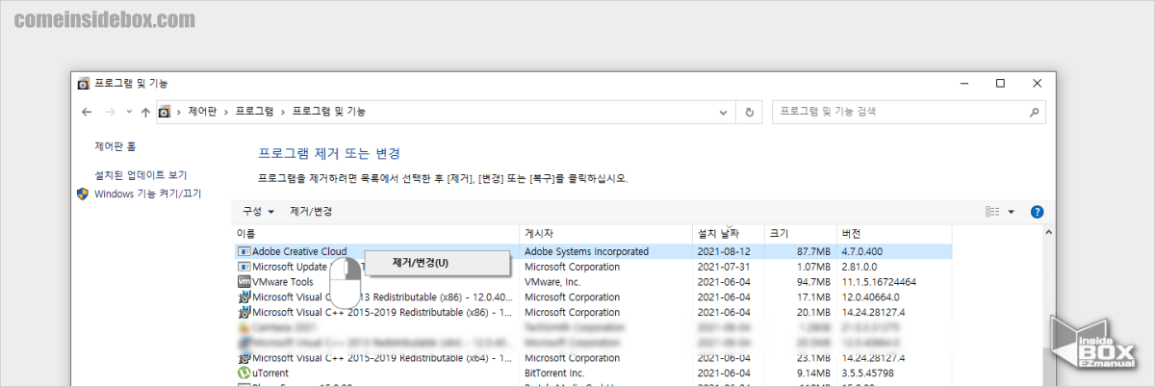Click size value 1.07MB

click(x=812, y=267)
